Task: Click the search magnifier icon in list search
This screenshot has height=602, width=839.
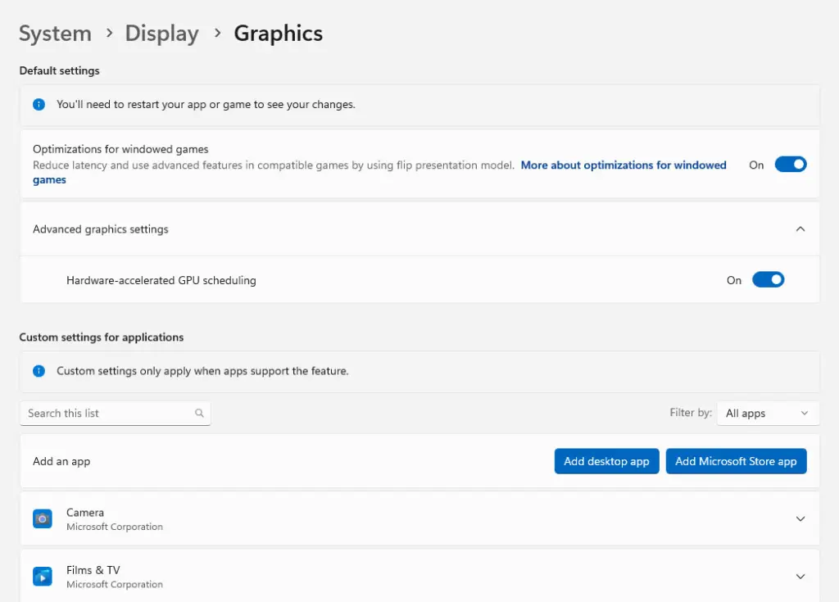Action: 199,413
